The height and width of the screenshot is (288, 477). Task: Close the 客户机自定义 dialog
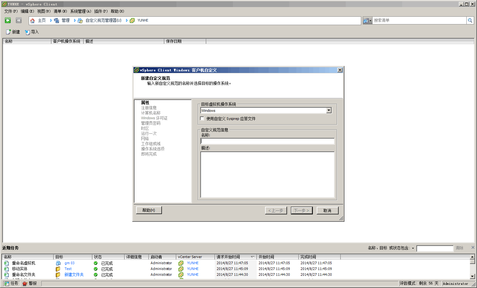tap(340, 70)
